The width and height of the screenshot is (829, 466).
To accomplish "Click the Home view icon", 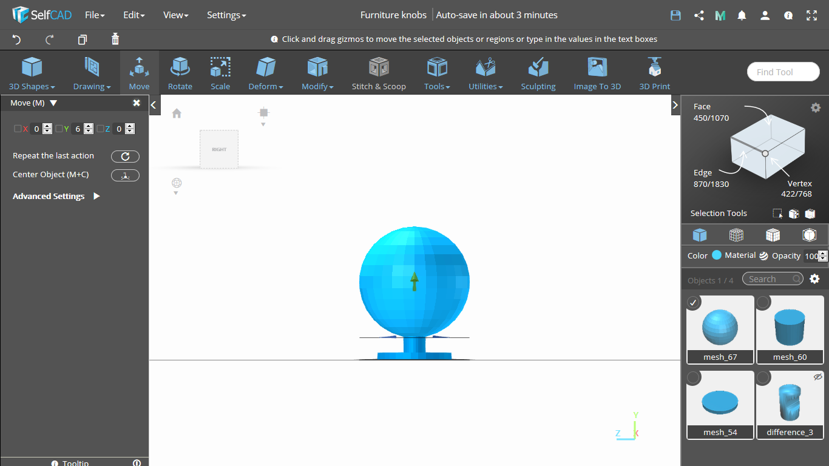I will [x=177, y=113].
